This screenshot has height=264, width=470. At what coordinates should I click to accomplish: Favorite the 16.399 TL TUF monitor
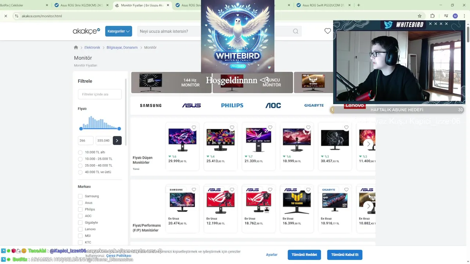click(x=308, y=190)
